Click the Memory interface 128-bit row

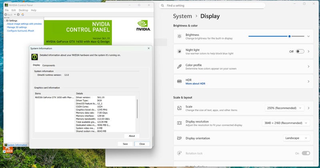coord(90,116)
